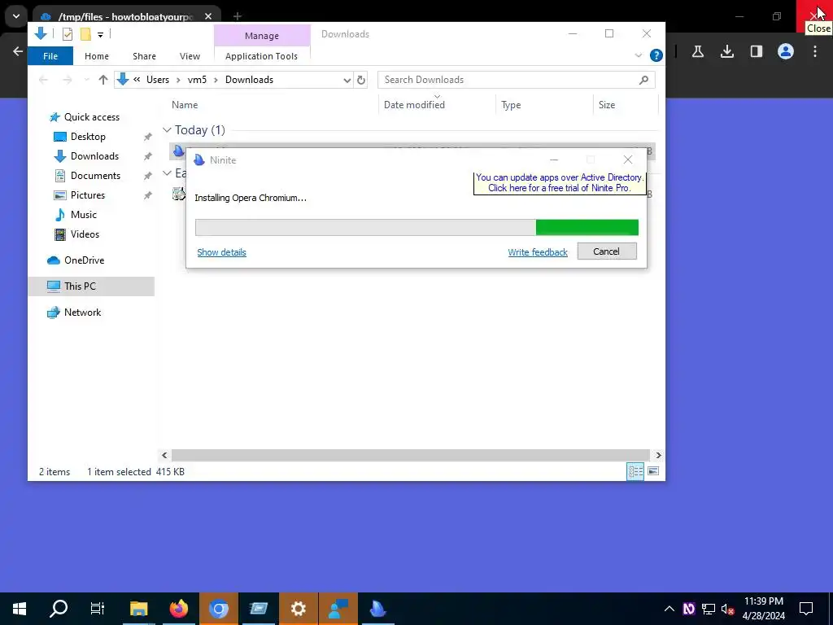Go up one folder level
This screenshot has height=625, width=833.
pyautogui.click(x=103, y=80)
